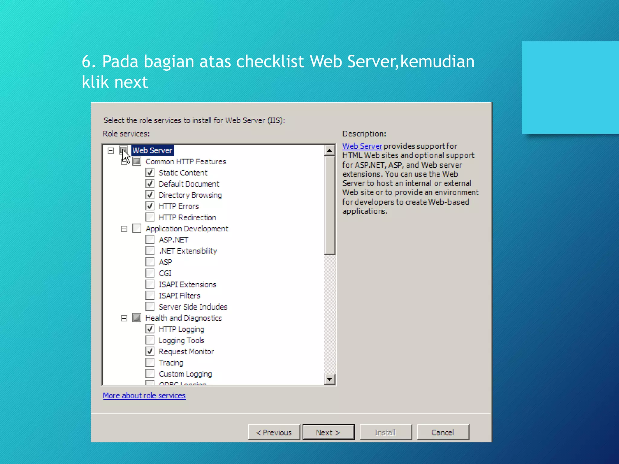The width and height of the screenshot is (619, 464).
Task: Select Custom Logging label
Action: point(185,374)
